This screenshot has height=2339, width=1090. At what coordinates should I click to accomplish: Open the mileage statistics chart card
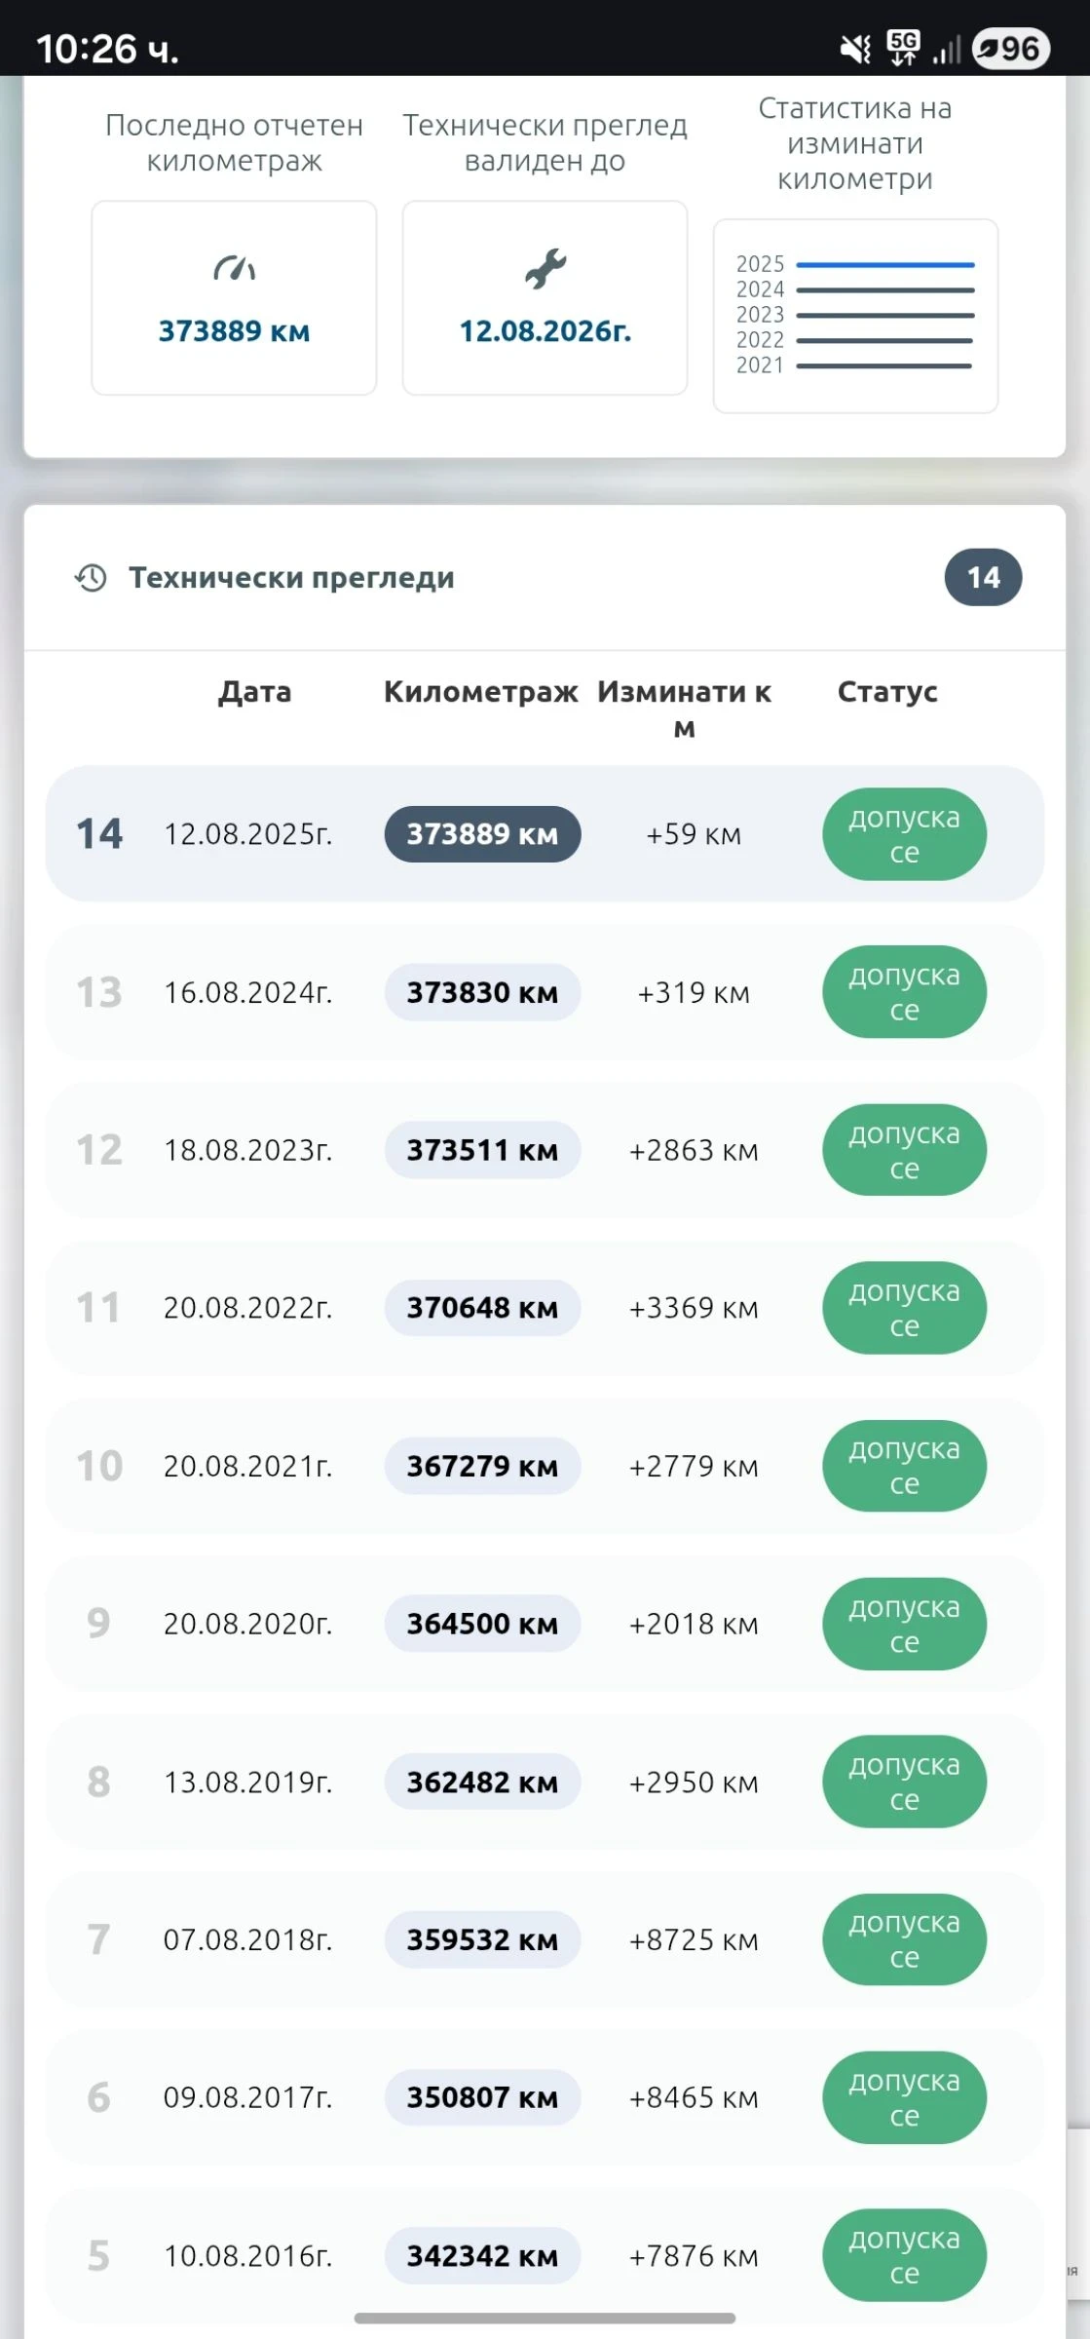855,316
